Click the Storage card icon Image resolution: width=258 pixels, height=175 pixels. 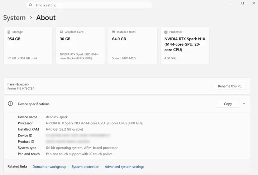[9, 32]
